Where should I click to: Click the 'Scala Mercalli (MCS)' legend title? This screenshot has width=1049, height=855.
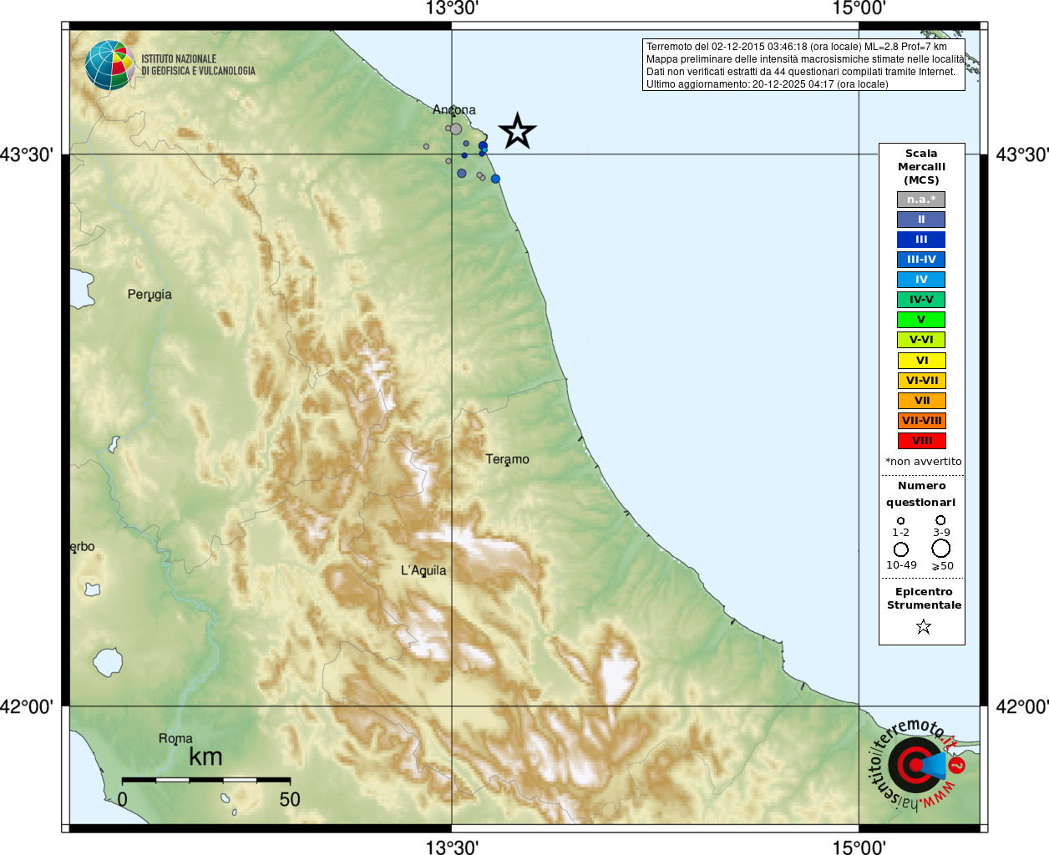tap(921, 166)
